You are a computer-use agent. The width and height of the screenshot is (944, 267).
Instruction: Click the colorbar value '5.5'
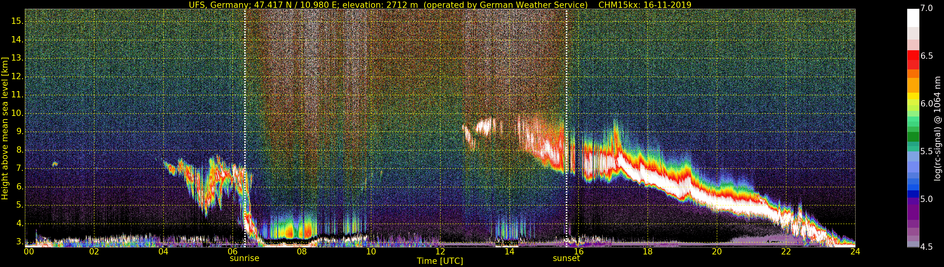pos(927,151)
